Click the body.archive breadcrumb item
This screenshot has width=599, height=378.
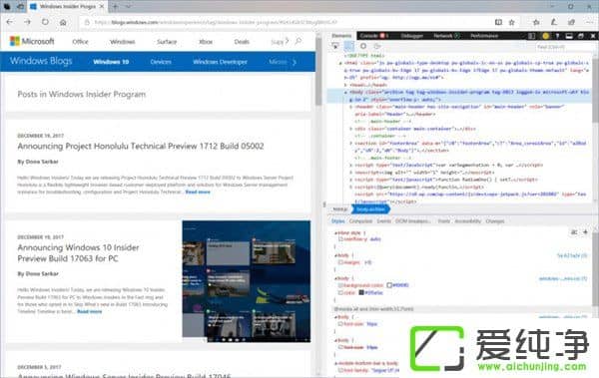(x=370, y=209)
